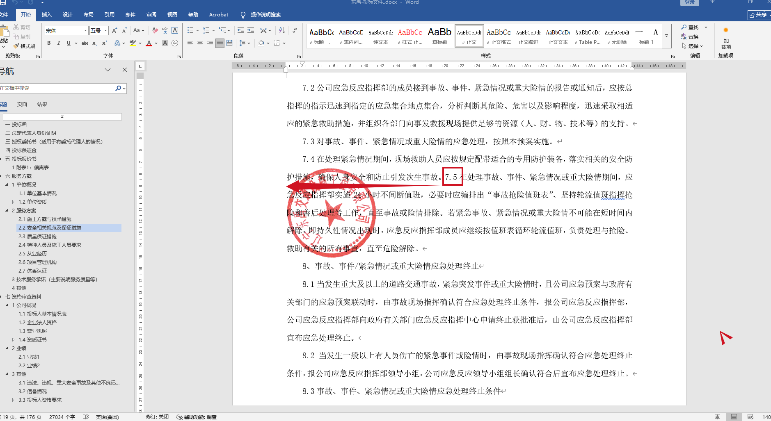Open the Change Case (Aa) dropdown

point(139,30)
